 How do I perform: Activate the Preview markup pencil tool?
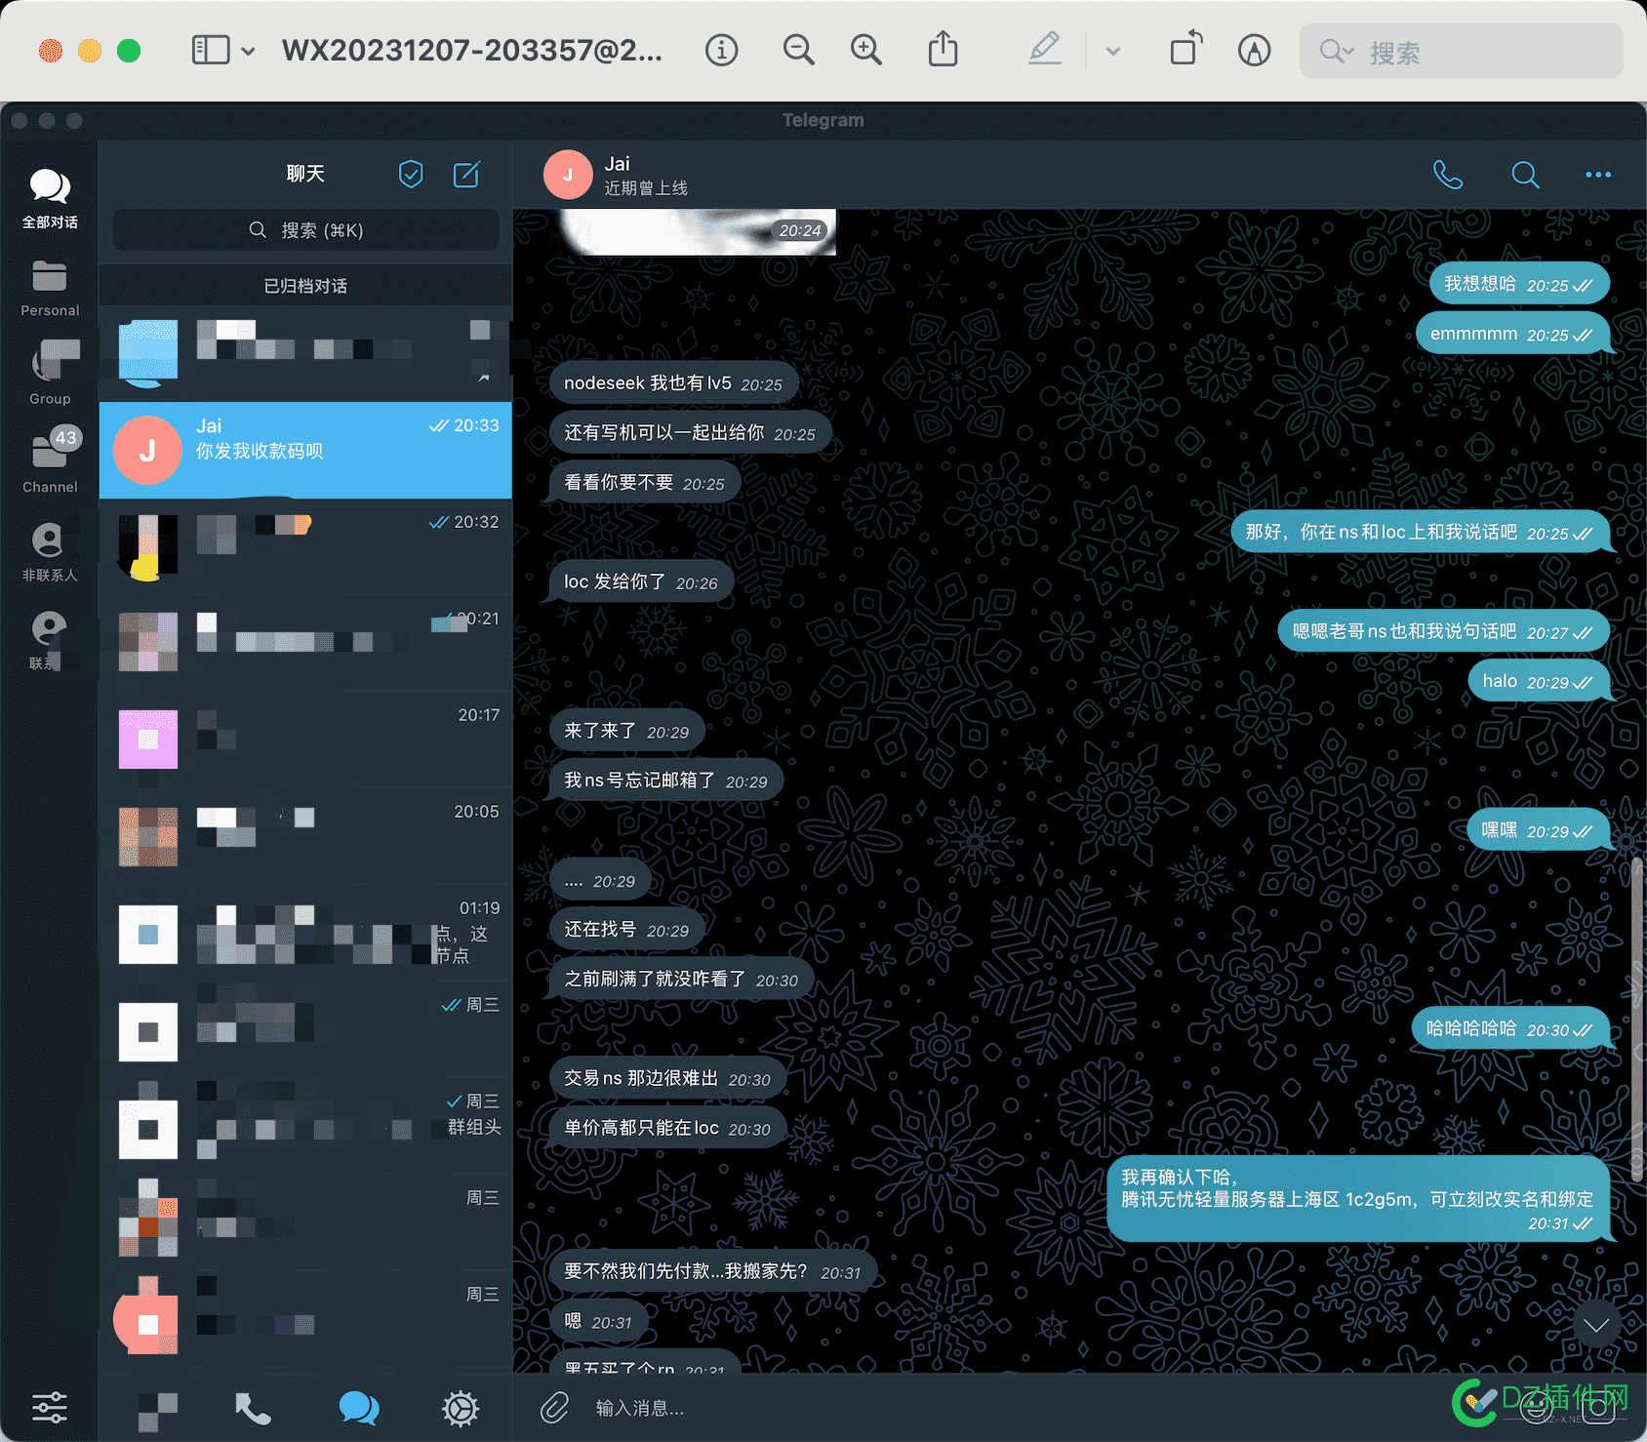click(1045, 49)
